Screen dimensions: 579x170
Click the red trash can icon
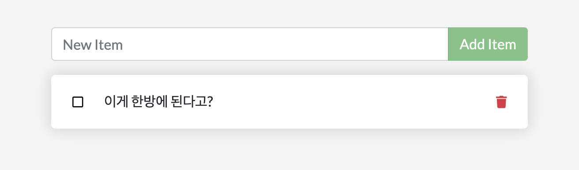501,102
